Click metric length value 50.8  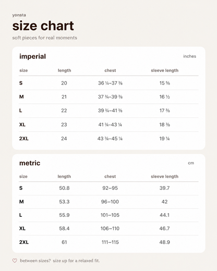coord(64,188)
